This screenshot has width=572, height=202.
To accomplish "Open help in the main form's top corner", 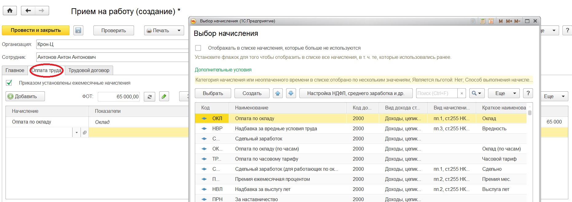I will click(567, 30).
